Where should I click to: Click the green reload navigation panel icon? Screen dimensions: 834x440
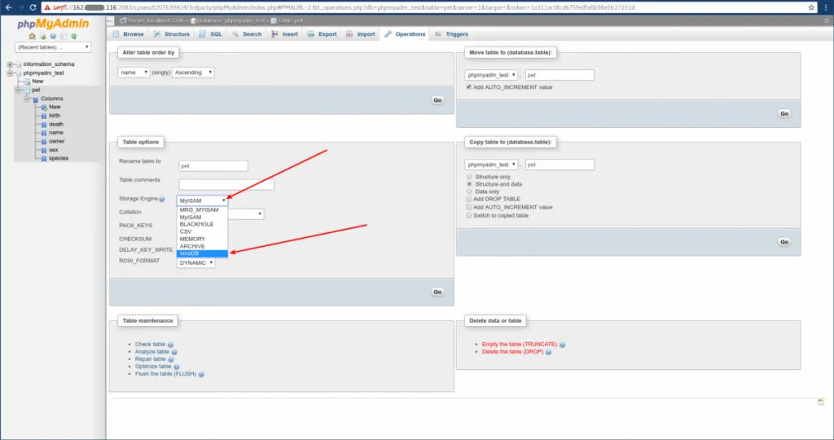pos(74,36)
